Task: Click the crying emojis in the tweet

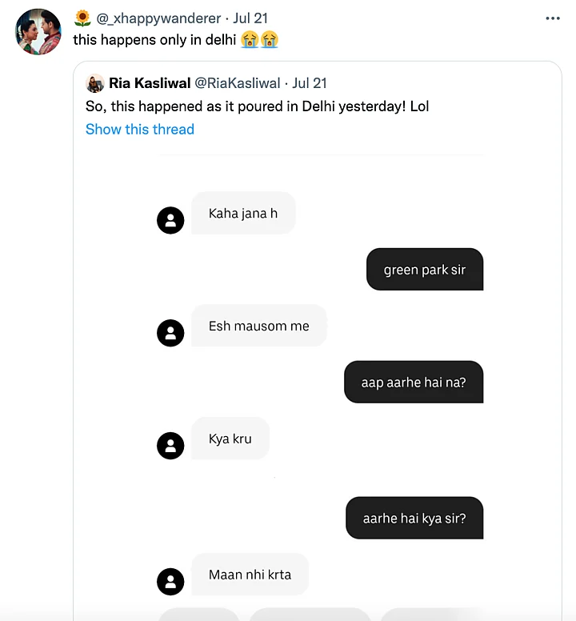Action: [259, 39]
